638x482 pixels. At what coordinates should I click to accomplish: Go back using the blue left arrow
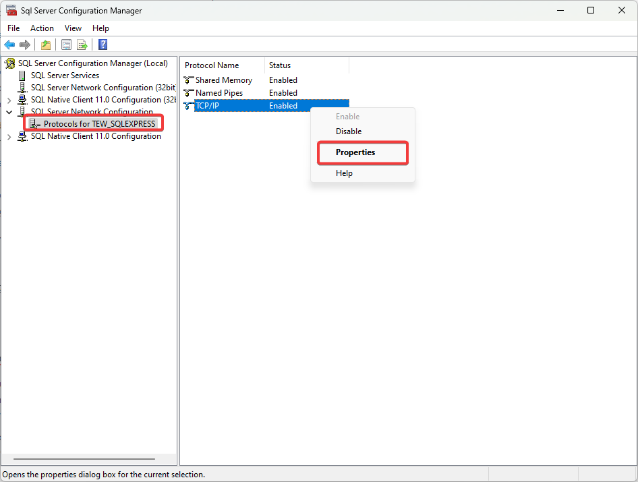click(9, 44)
